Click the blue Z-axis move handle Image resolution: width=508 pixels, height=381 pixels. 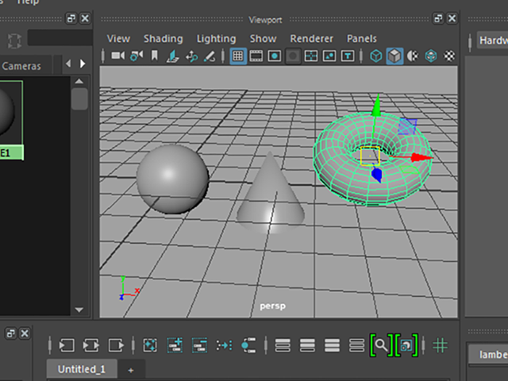(376, 175)
